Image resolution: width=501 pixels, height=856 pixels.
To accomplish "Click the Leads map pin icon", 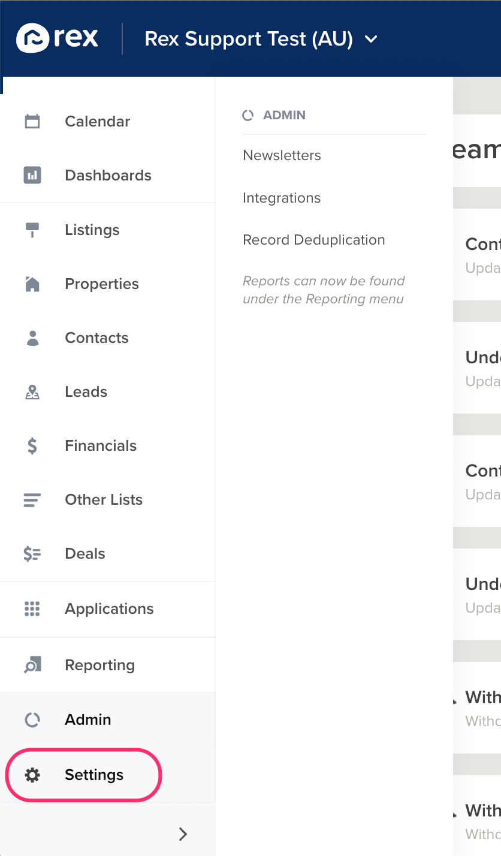I will (x=32, y=392).
